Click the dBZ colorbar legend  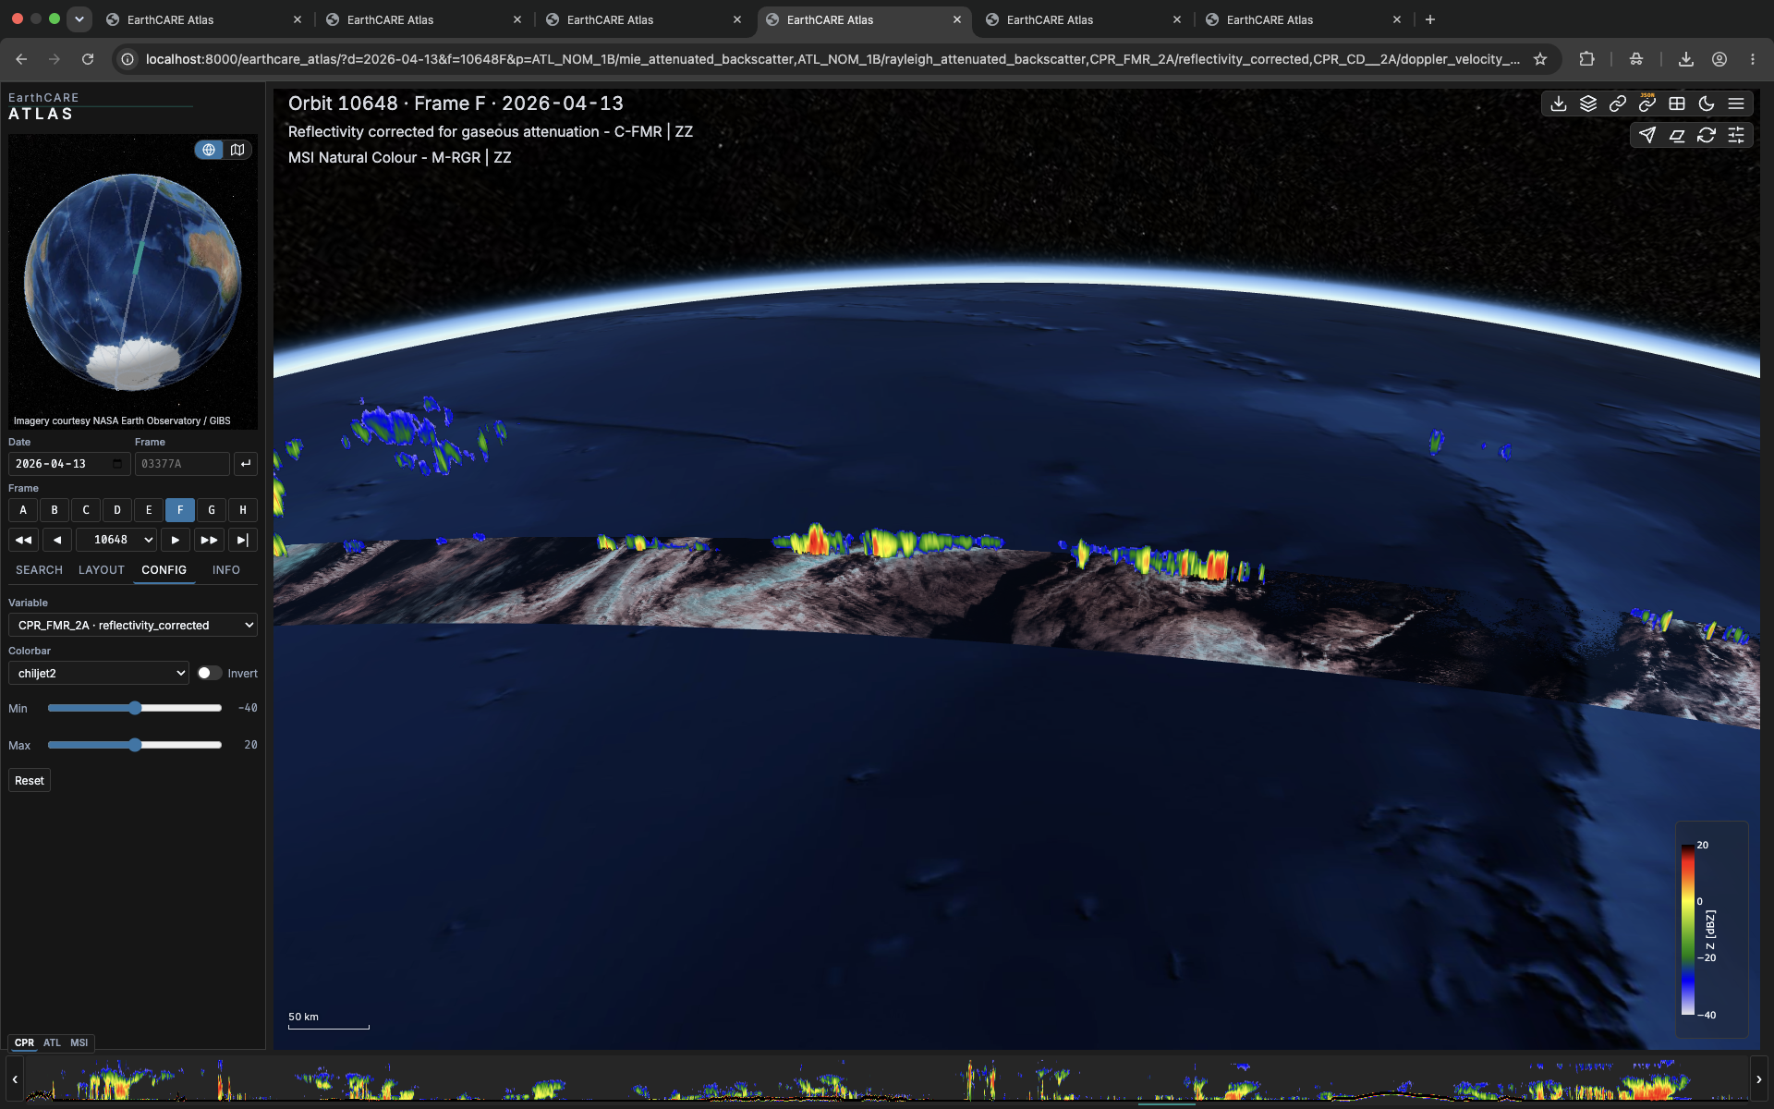[x=1711, y=930]
